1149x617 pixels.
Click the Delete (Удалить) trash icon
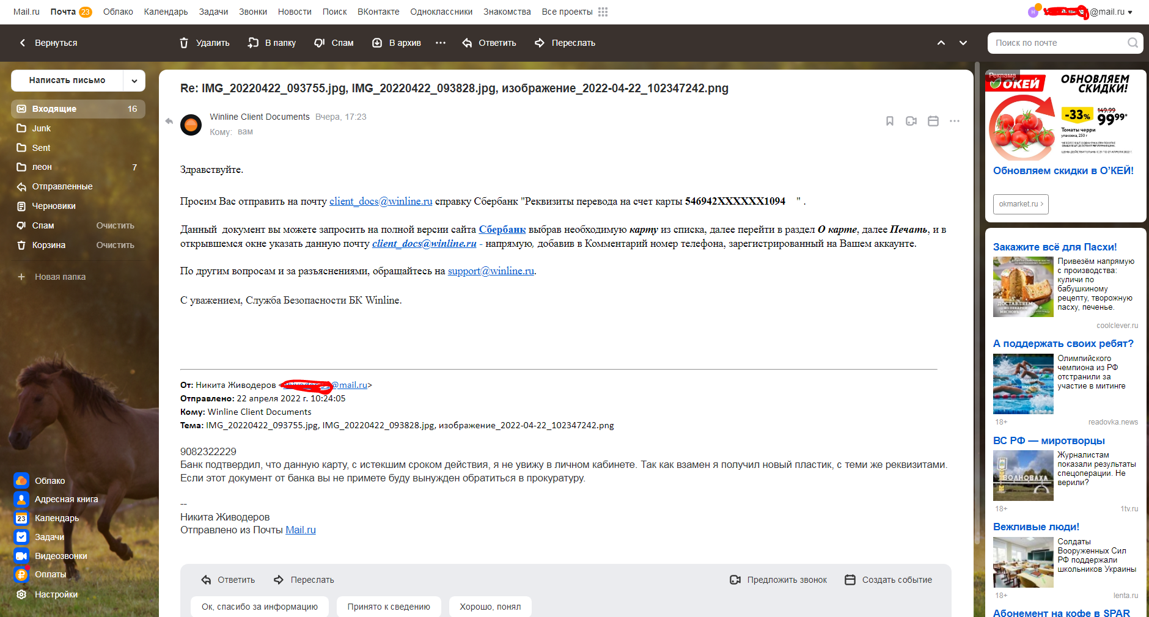(184, 43)
